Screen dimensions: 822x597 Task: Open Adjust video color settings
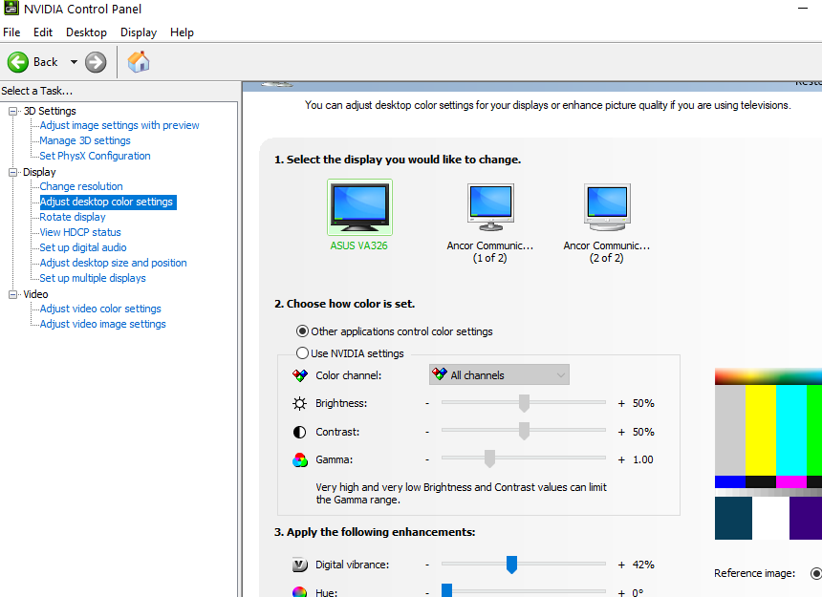point(100,309)
